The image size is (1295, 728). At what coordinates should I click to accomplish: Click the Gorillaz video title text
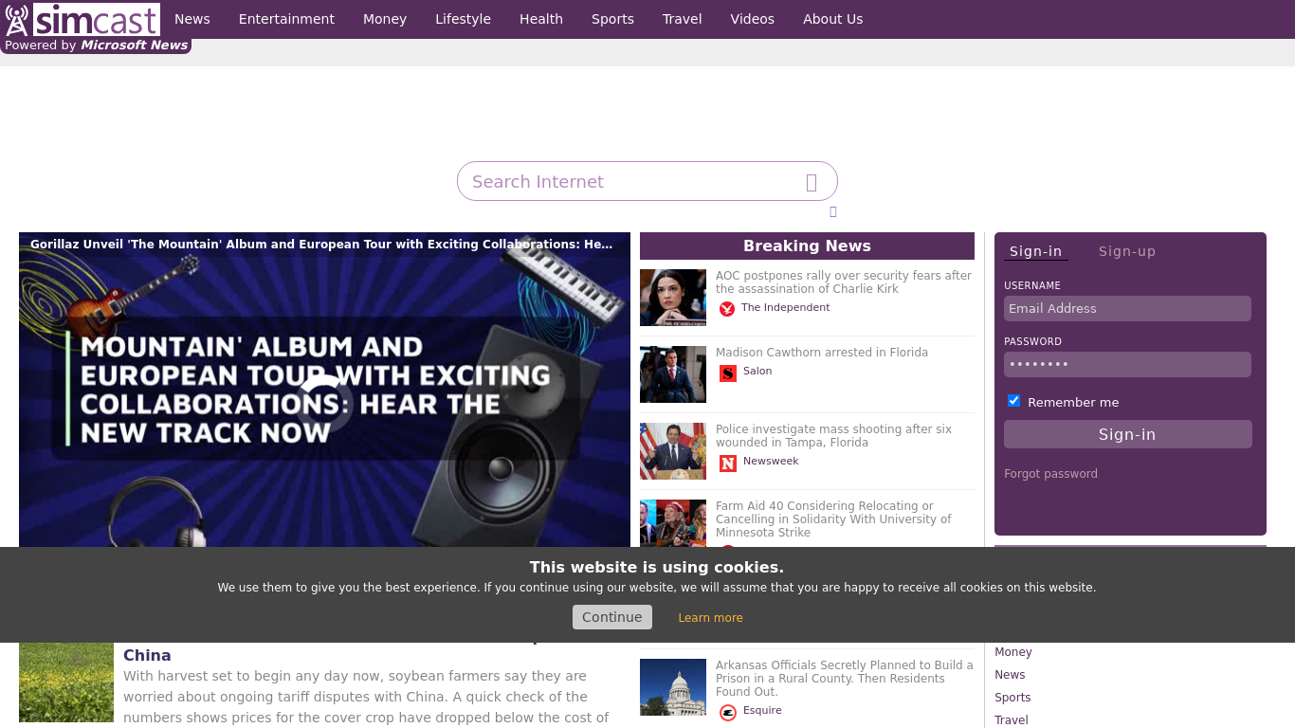(x=321, y=245)
